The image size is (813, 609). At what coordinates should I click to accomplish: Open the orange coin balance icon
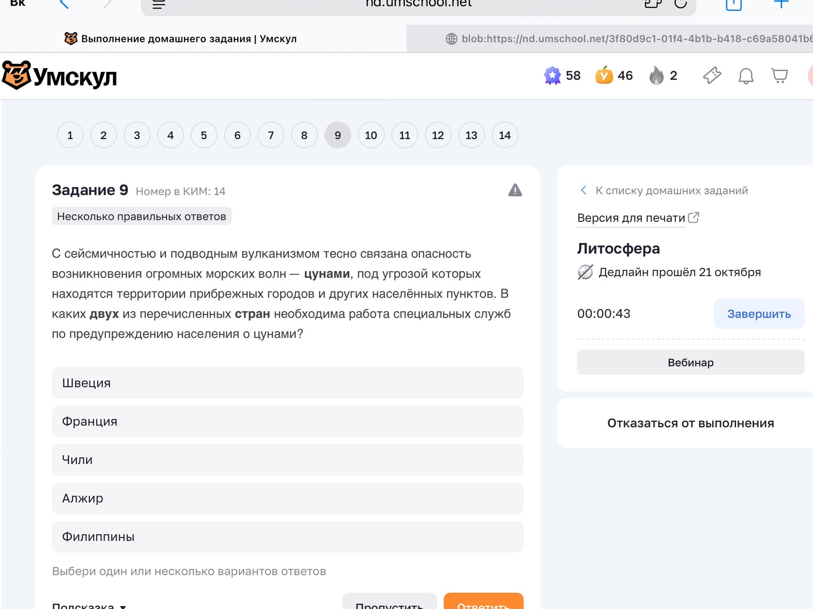tap(604, 76)
